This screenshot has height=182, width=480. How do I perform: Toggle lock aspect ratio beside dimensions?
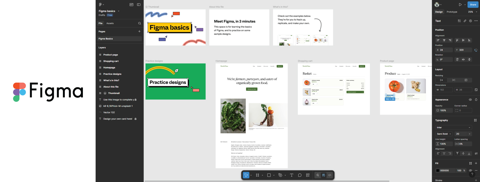[x=476, y=90]
